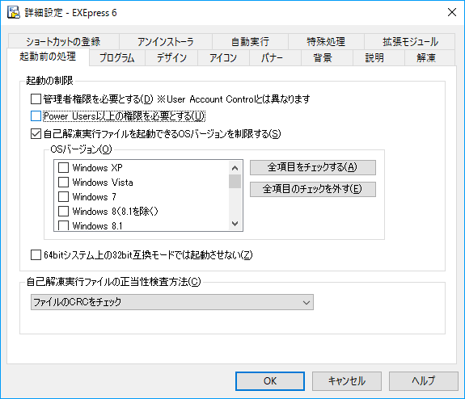Switch to the アイコン tab

pyautogui.click(x=223, y=57)
